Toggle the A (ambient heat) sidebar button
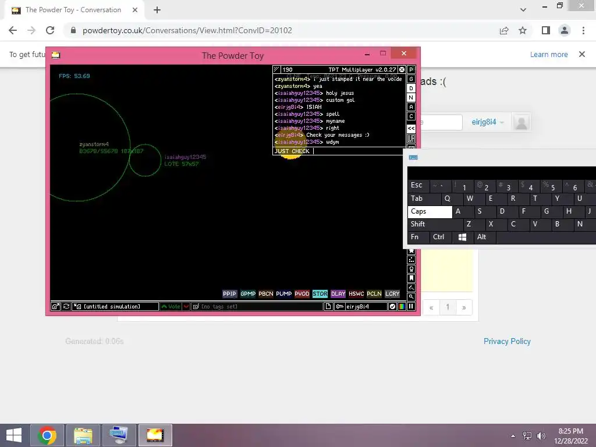The width and height of the screenshot is (596, 447). (x=411, y=107)
